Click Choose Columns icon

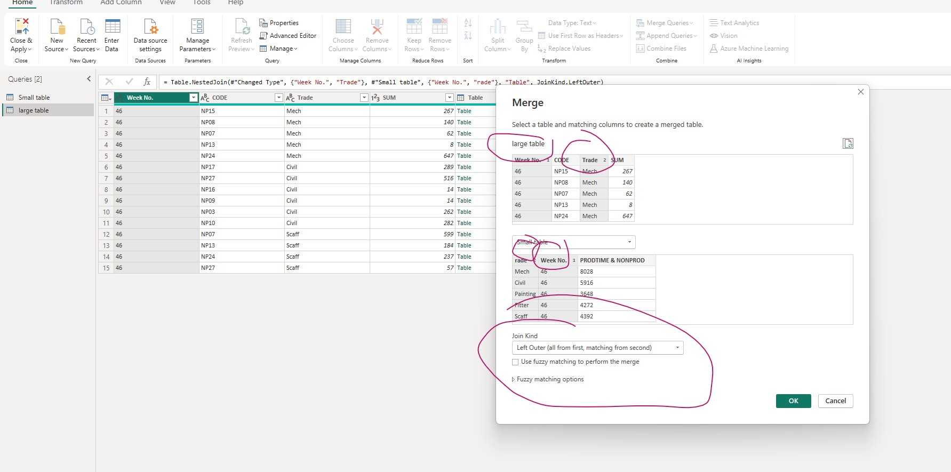coord(343,26)
